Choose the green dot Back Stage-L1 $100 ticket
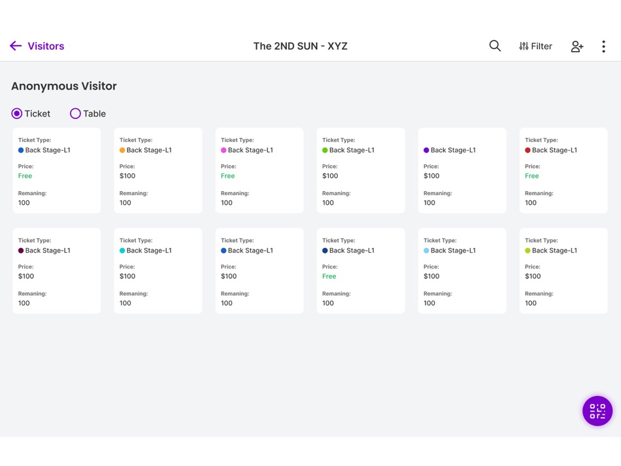621x466 pixels. pos(361,171)
